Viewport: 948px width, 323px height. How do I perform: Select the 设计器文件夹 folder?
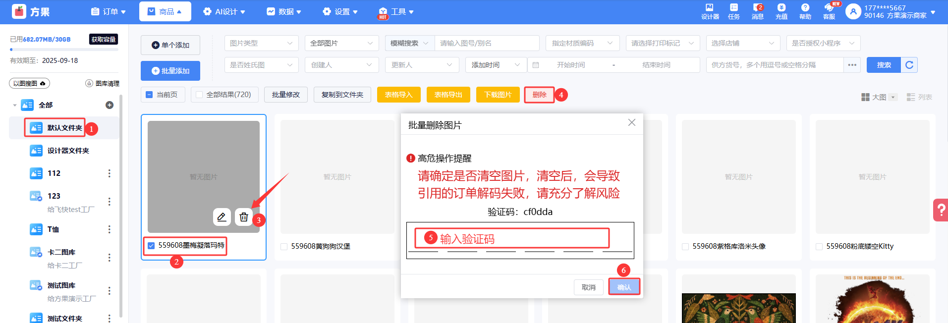click(64, 151)
